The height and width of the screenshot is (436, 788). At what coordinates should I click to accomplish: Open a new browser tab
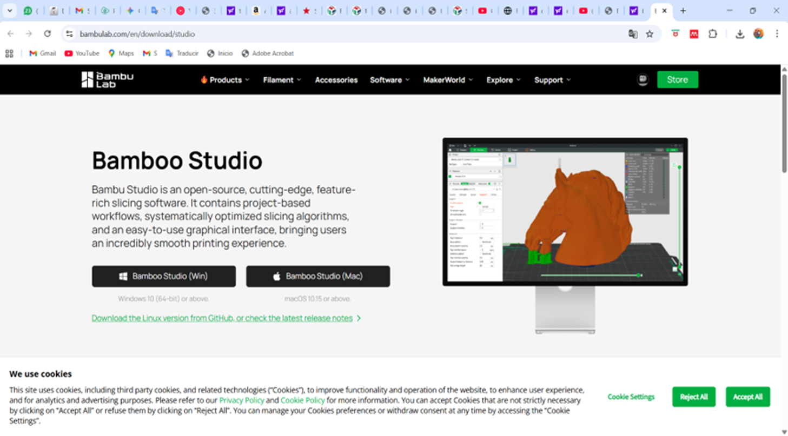point(683,11)
